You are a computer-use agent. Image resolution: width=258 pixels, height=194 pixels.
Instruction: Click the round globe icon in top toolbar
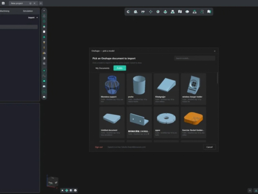pos(158,12)
